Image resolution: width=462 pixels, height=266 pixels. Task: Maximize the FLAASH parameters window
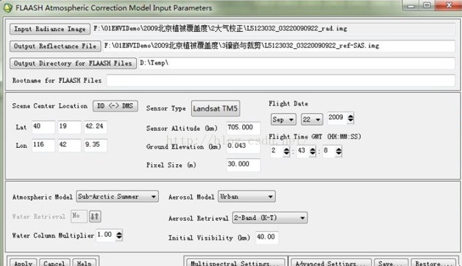[427, 5]
